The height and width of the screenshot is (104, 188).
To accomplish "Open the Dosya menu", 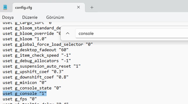I will (8, 17).
